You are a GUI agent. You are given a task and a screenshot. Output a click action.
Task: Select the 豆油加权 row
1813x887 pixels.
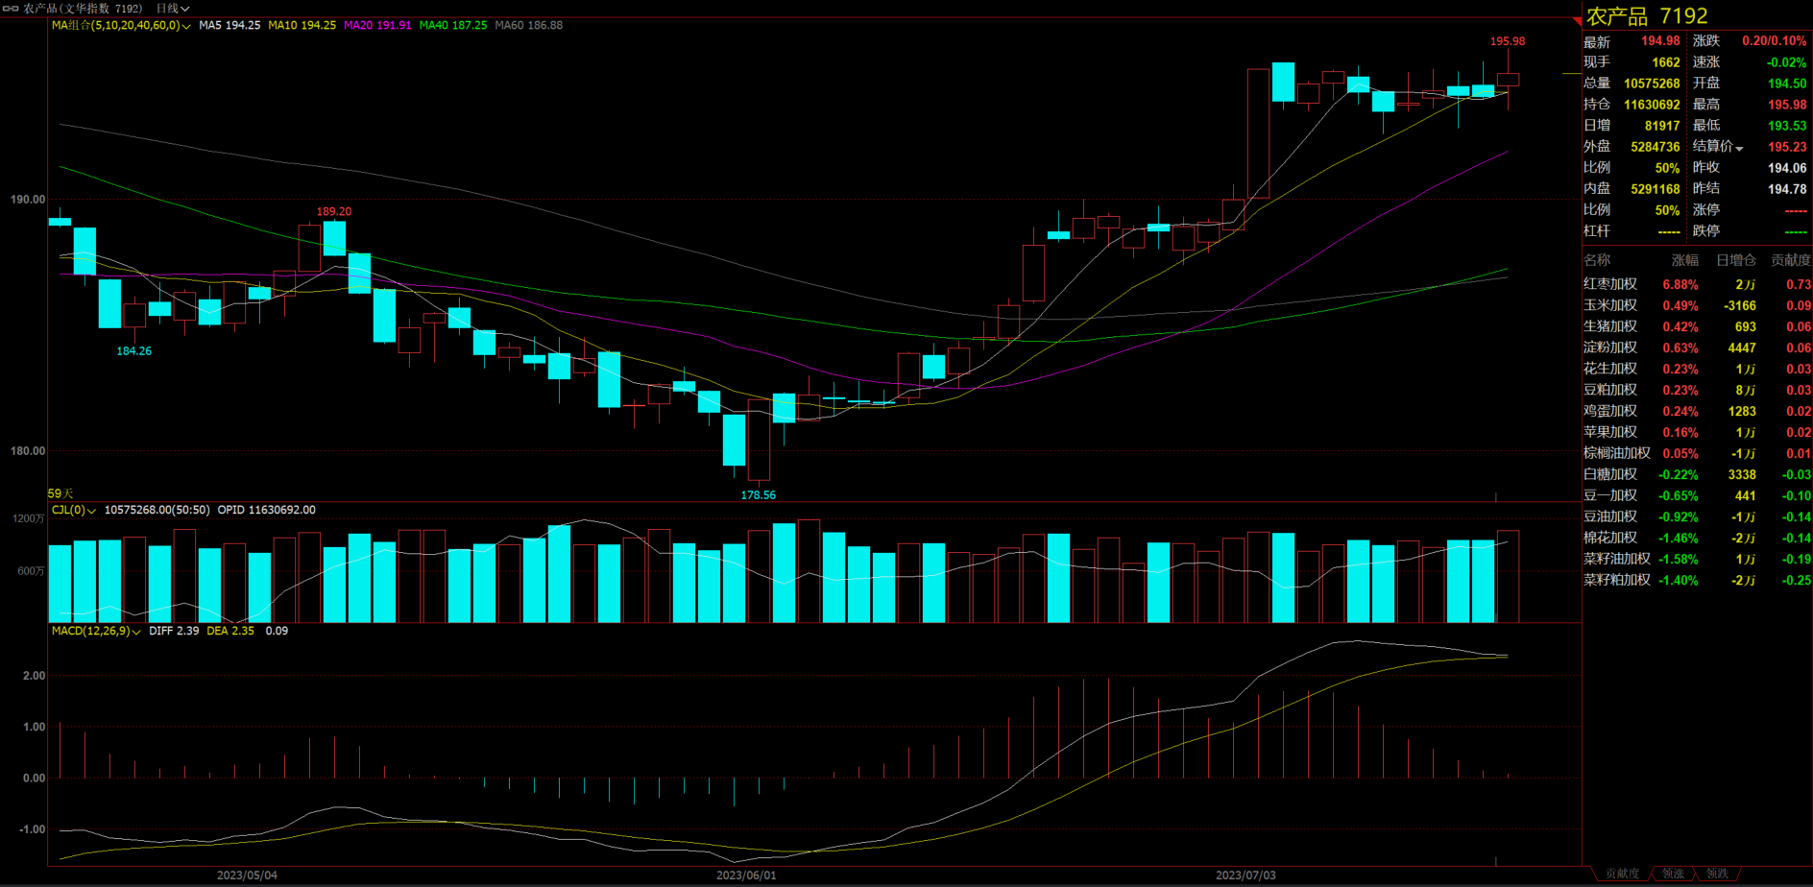coord(1697,517)
